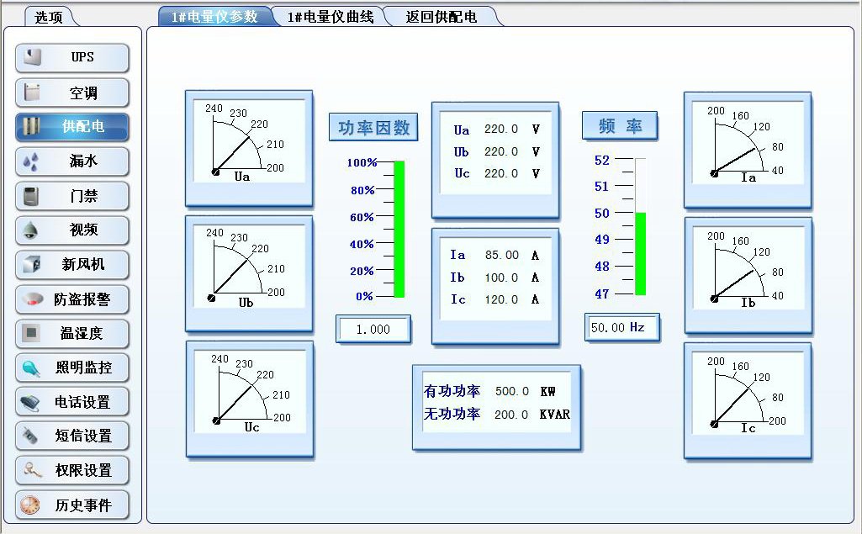
Task: Click the 100% mark on power factor scale
Action: click(x=362, y=163)
